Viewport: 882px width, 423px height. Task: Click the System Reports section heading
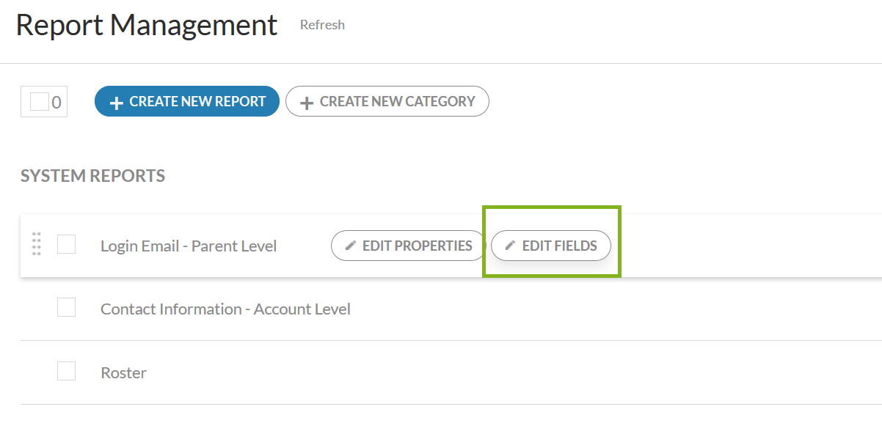[92, 176]
